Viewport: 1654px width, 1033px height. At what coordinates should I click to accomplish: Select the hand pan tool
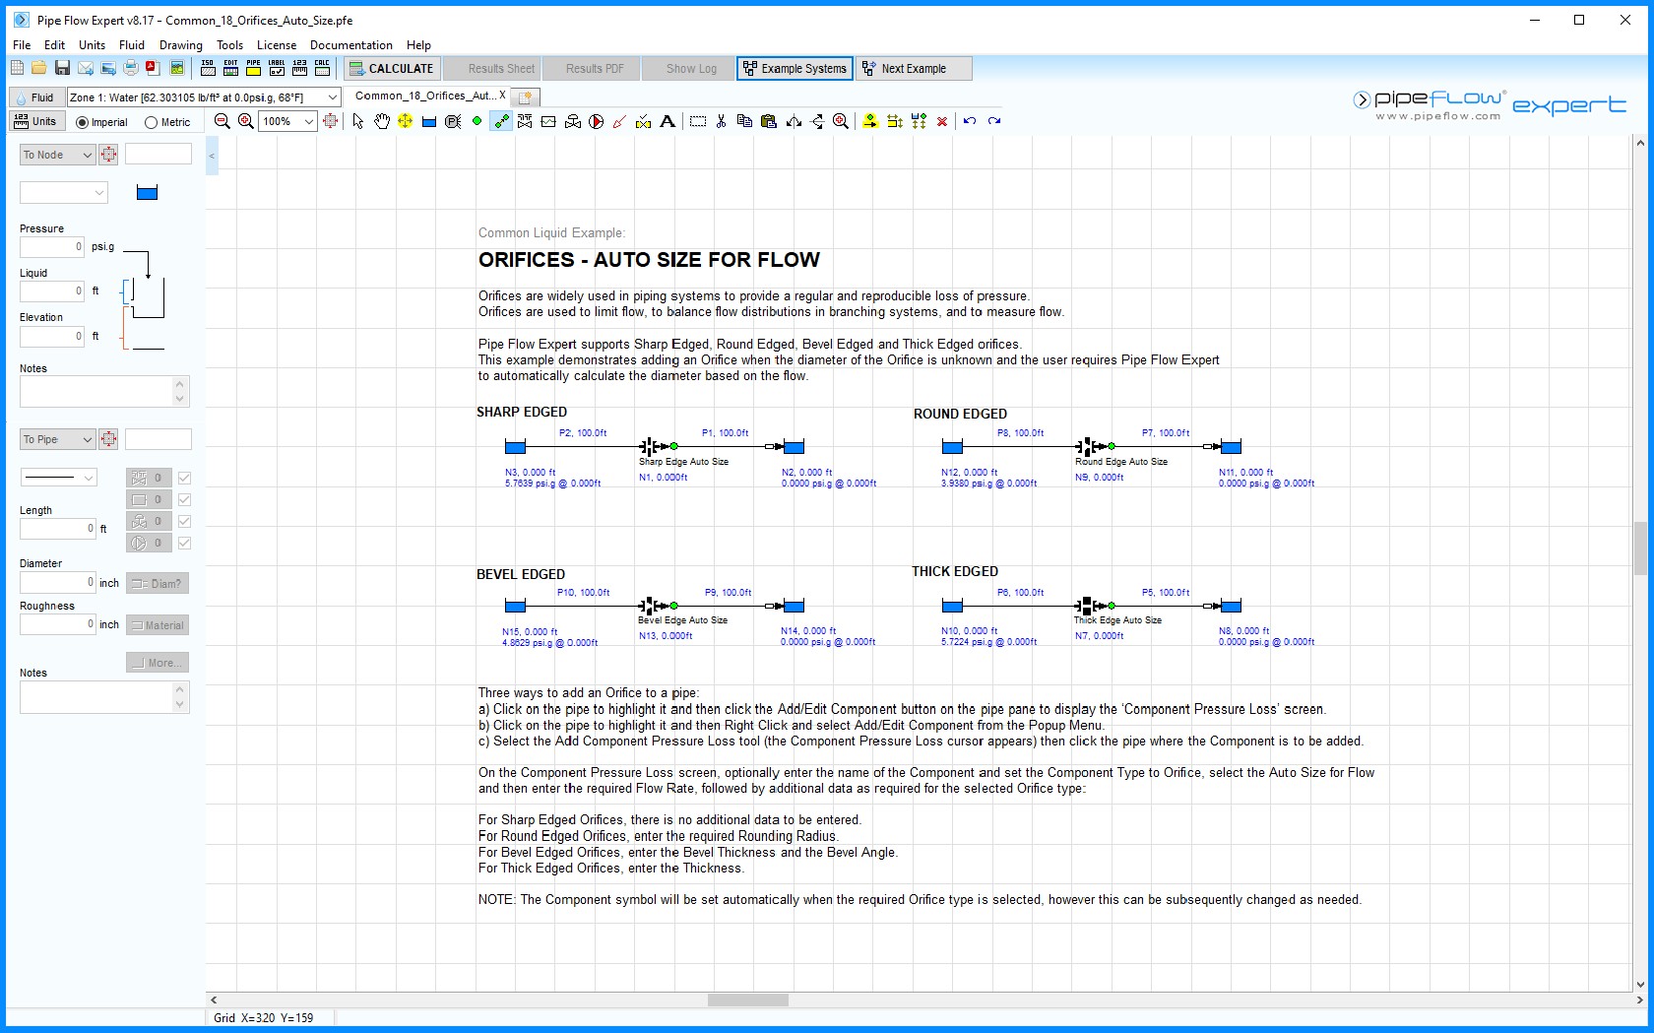[x=382, y=121]
